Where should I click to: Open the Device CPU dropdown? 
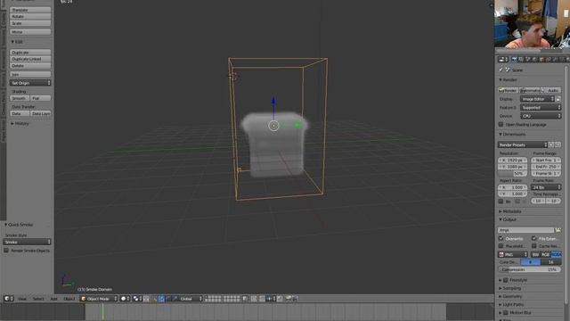pos(541,116)
